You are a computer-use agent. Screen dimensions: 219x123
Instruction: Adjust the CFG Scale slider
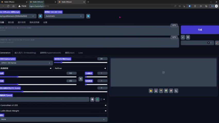click(x=54, y=92)
